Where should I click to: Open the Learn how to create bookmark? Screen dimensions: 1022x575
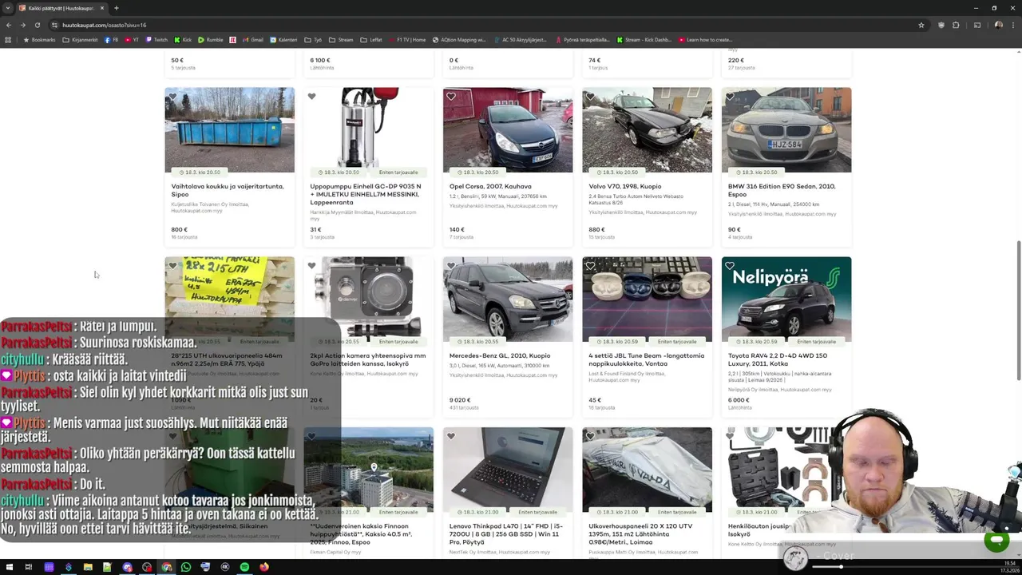coord(704,40)
